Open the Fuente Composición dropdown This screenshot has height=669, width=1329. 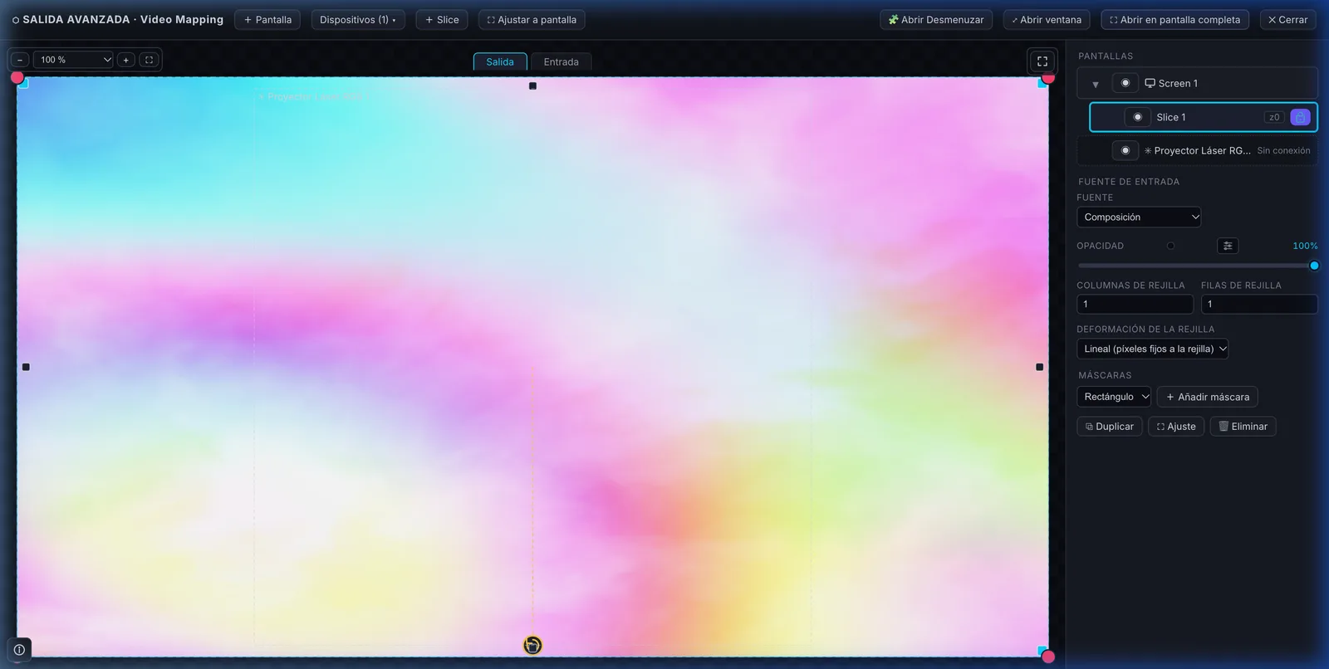(x=1139, y=217)
